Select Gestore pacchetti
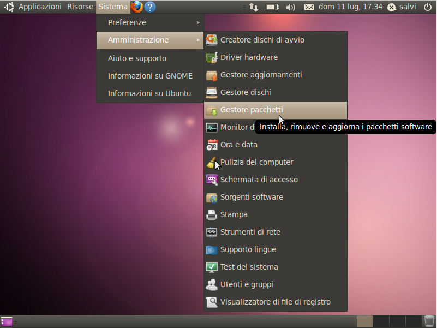 point(276,110)
